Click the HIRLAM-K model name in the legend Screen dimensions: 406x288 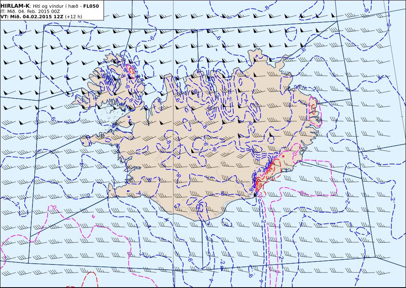15,6
